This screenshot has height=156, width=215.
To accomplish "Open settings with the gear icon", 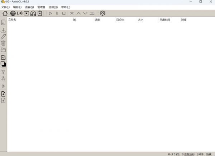I will [102, 13].
